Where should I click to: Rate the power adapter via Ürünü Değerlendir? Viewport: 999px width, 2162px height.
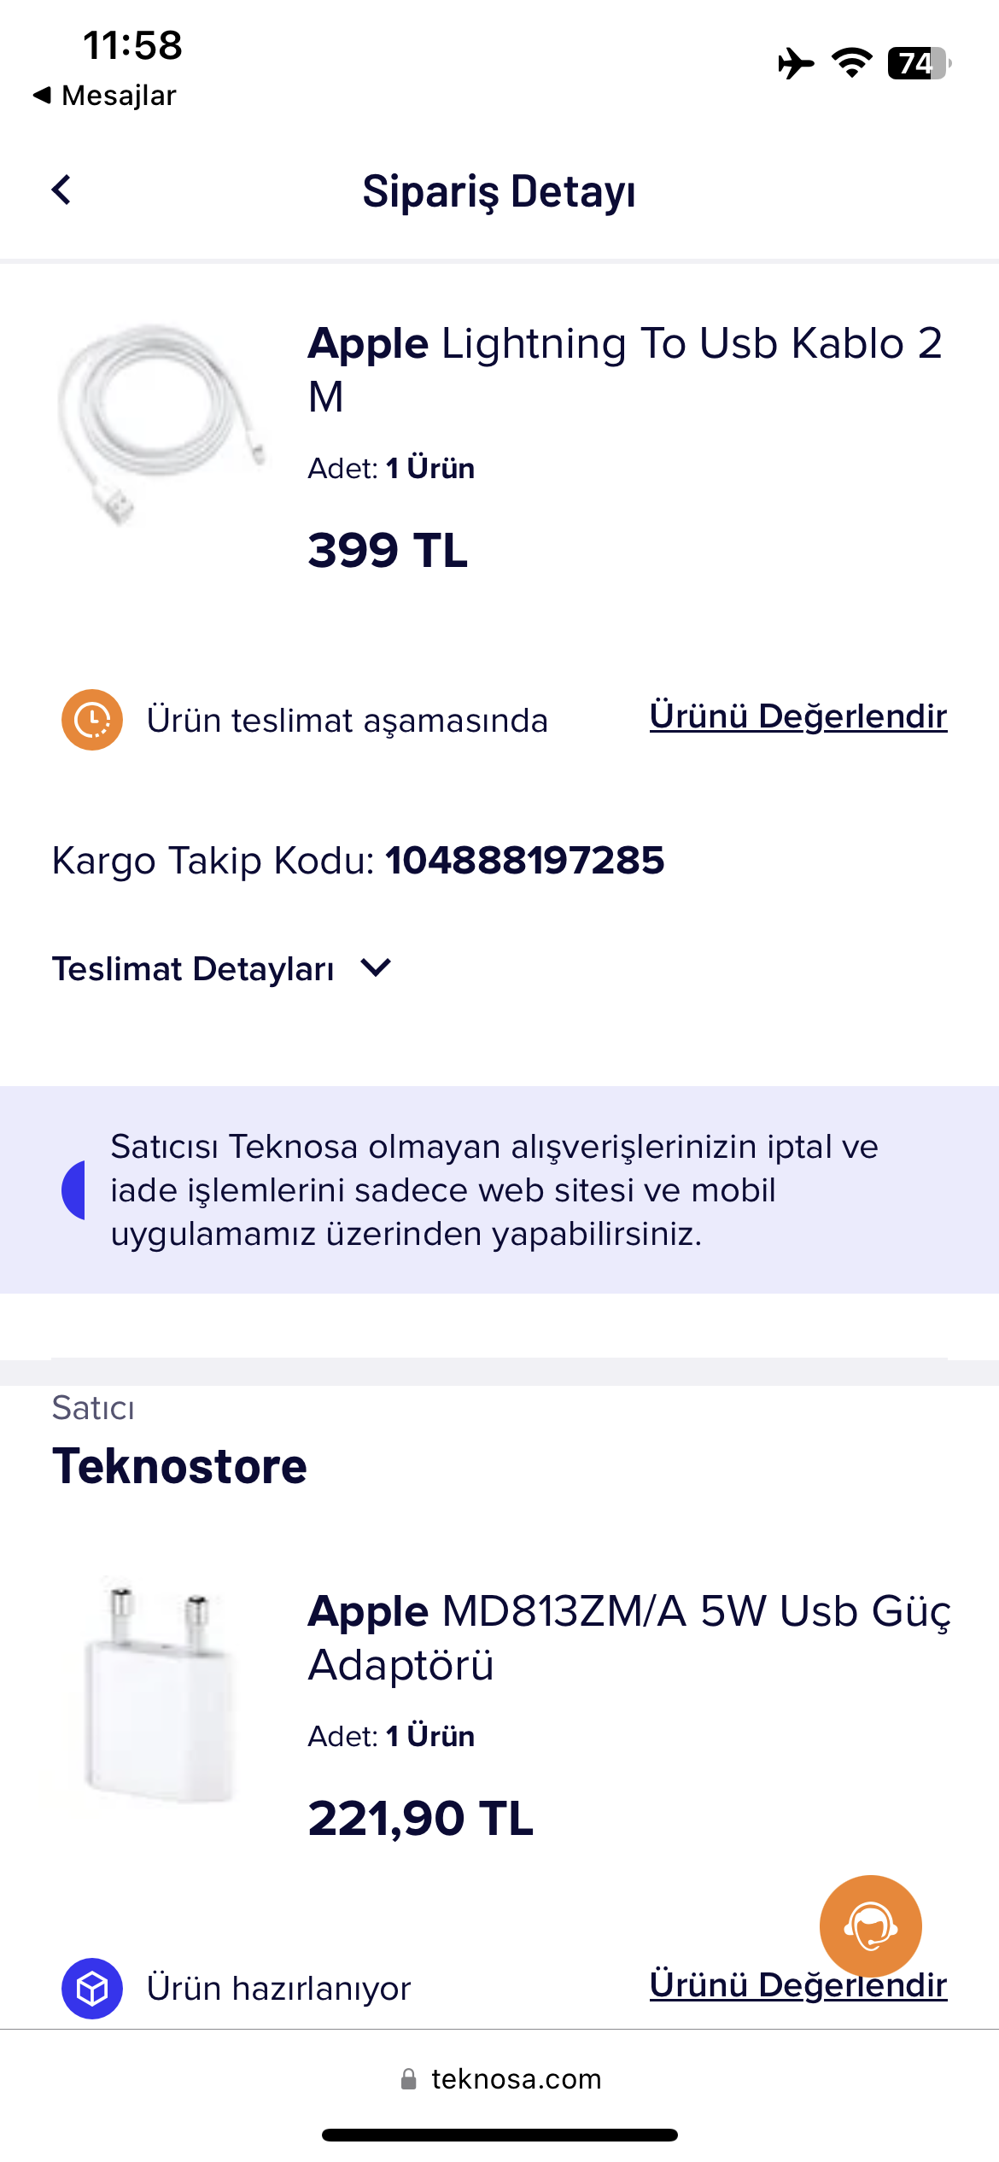tap(798, 1984)
